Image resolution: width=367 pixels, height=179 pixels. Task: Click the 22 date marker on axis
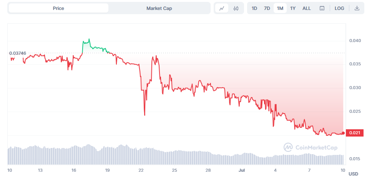pyautogui.click(x=141, y=170)
